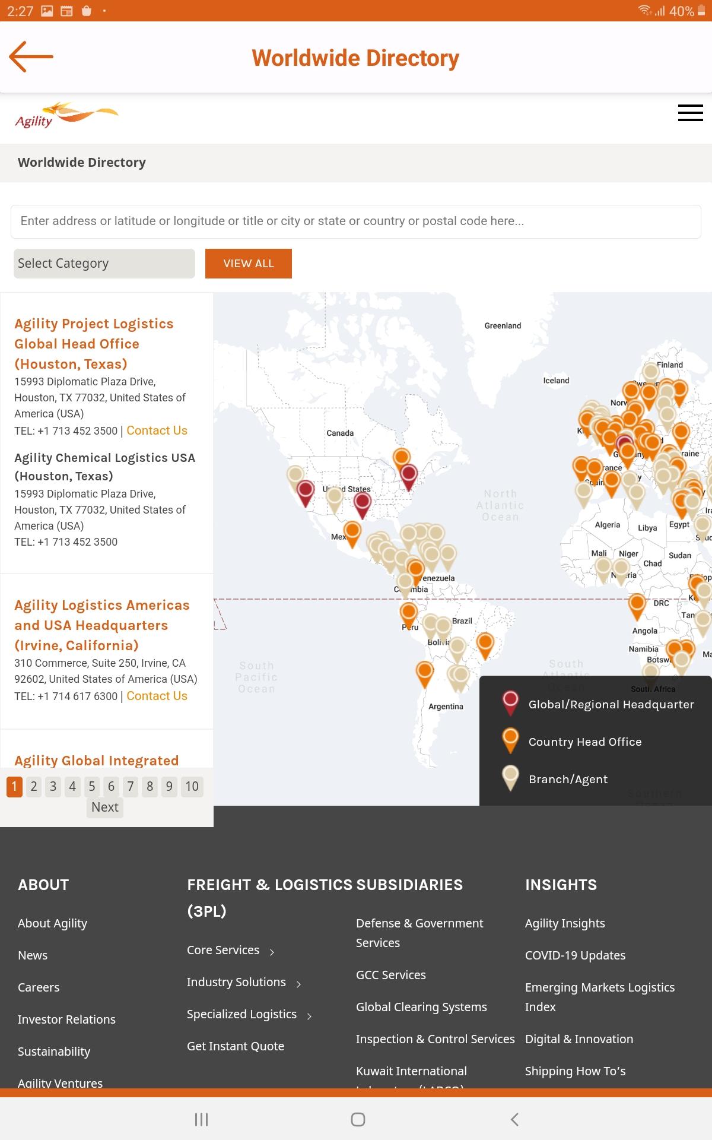Open the Select Category dropdown
Screen dimensions: 712x1140
(x=104, y=264)
